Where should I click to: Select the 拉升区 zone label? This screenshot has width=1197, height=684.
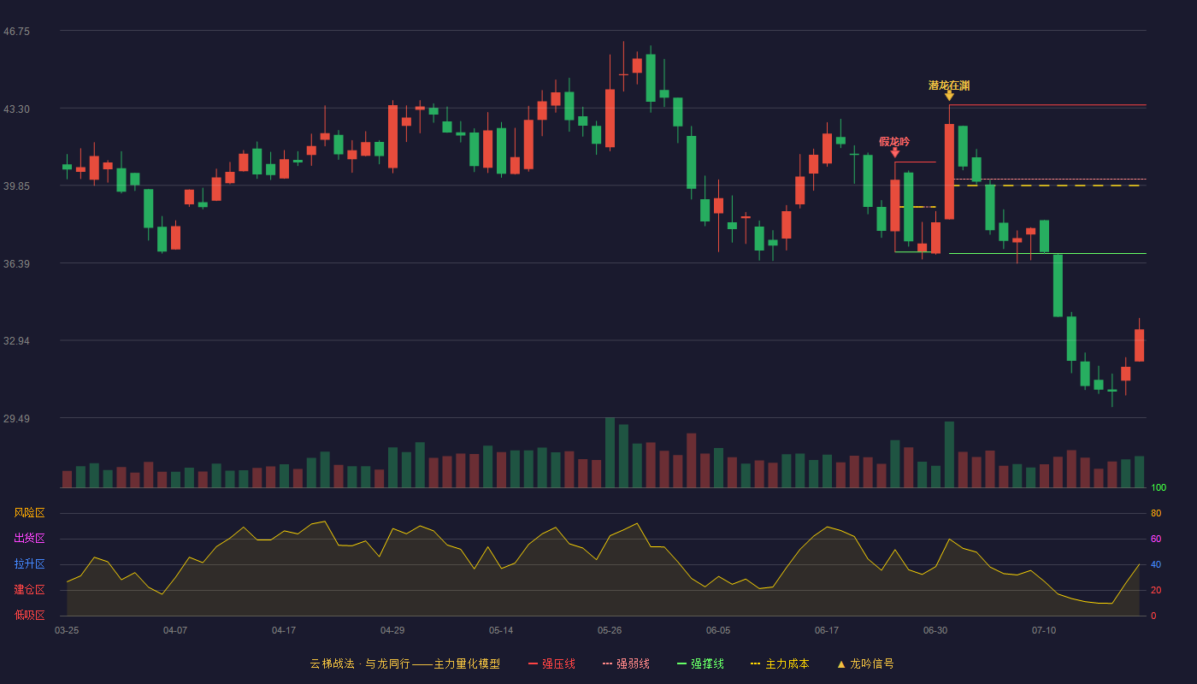30,564
